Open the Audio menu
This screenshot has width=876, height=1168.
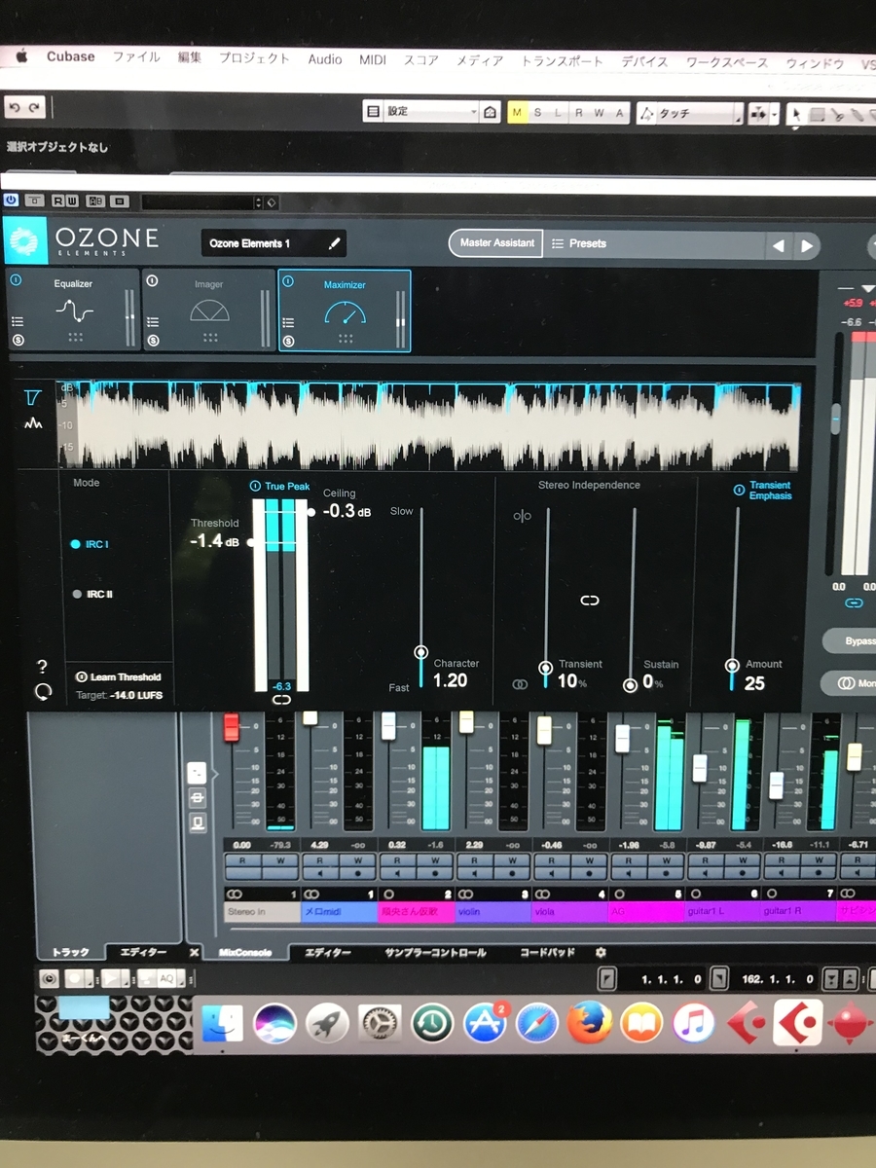point(325,59)
